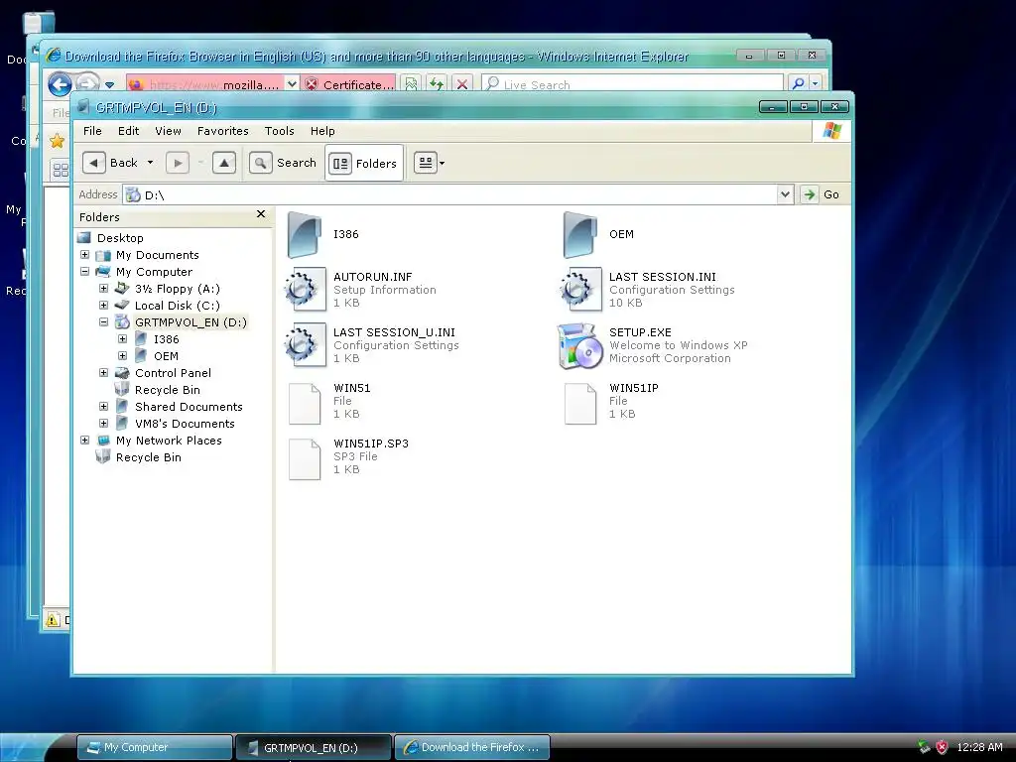Select the AUTORUN.INF file icon
Image resolution: width=1016 pixels, height=762 pixels.
305,290
